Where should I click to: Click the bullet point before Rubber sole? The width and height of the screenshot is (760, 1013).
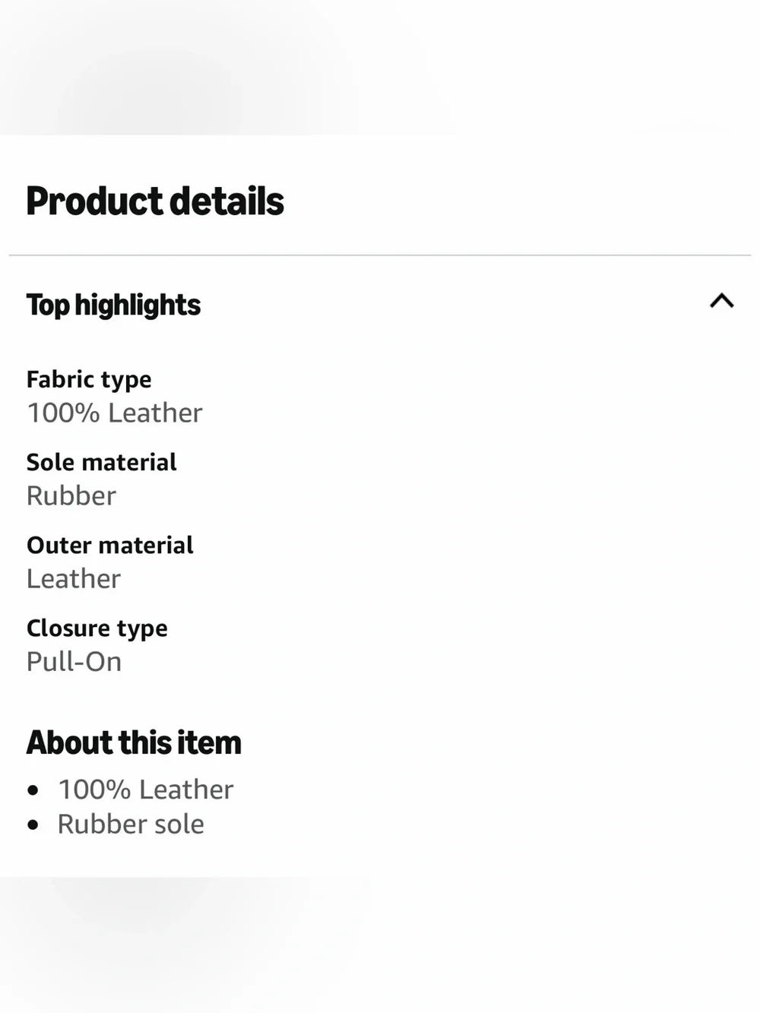[33, 825]
